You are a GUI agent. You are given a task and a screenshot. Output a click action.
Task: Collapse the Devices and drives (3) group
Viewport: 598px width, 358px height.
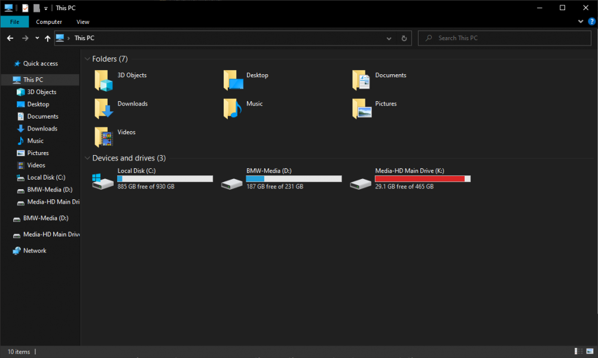pyautogui.click(x=87, y=158)
